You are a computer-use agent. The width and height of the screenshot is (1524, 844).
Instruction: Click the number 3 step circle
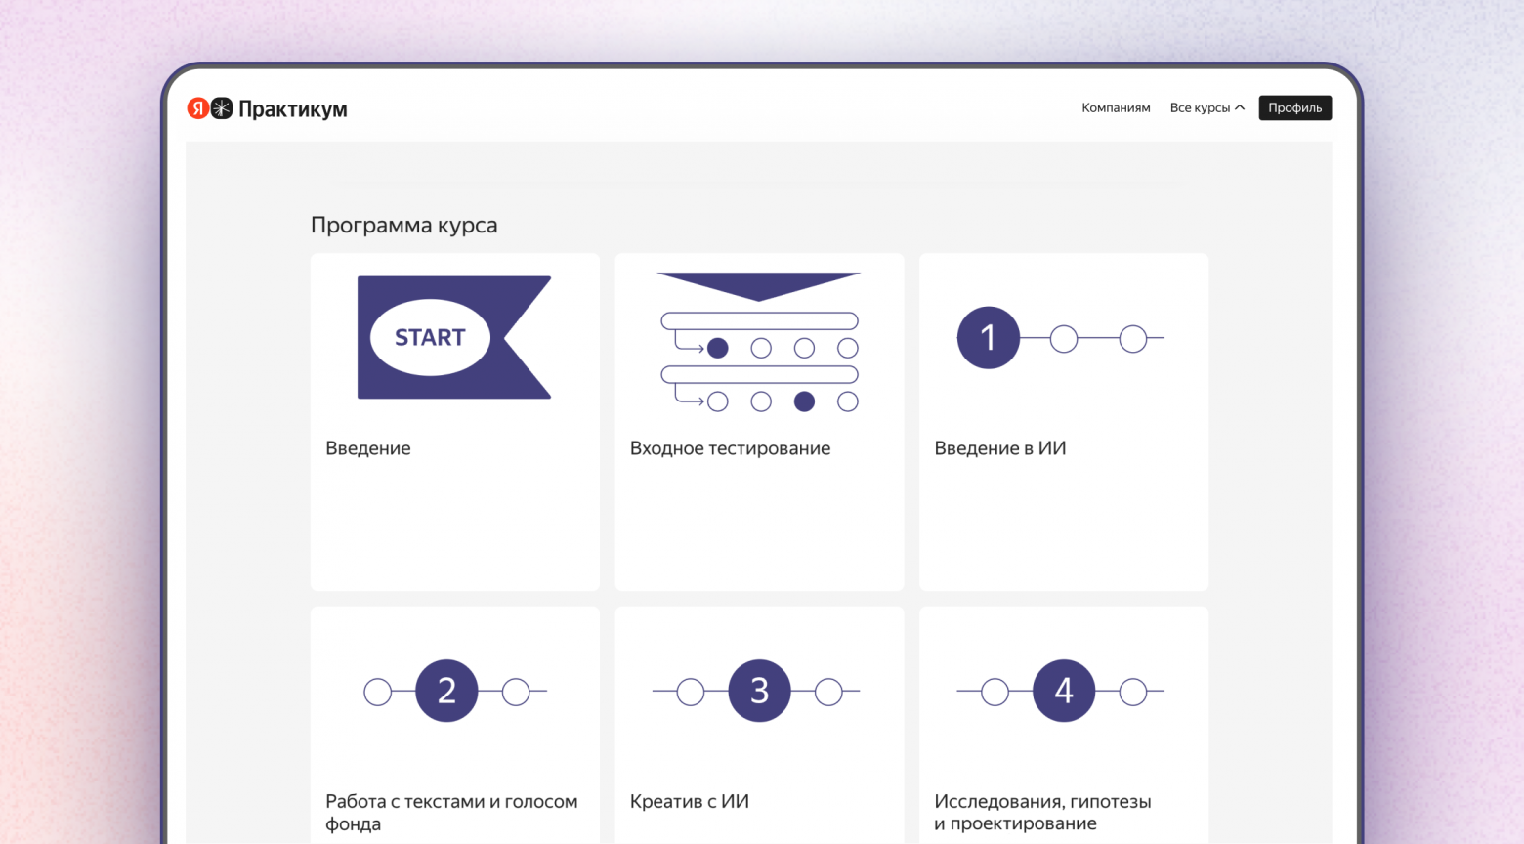coord(759,691)
